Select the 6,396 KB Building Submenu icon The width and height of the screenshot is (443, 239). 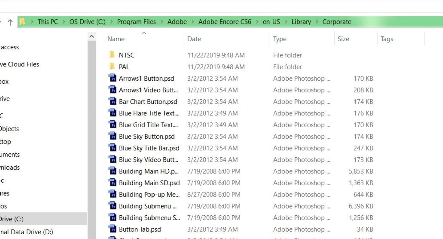pyautogui.click(x=112, y=206)
